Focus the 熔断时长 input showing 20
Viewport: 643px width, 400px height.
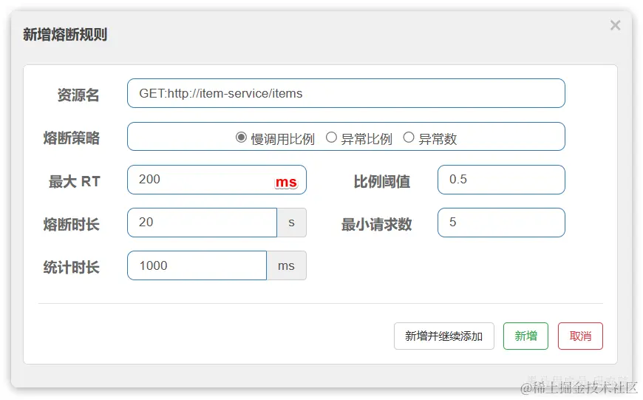point(203,223)
